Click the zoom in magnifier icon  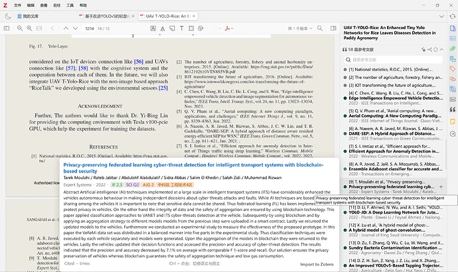[x=29, y=29]
